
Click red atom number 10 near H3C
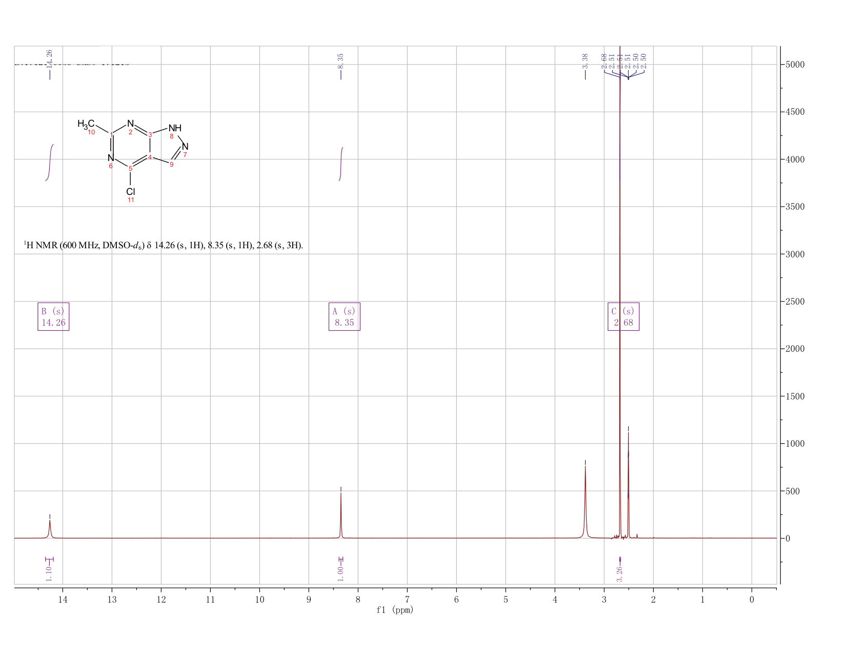[x=91, y=132]
